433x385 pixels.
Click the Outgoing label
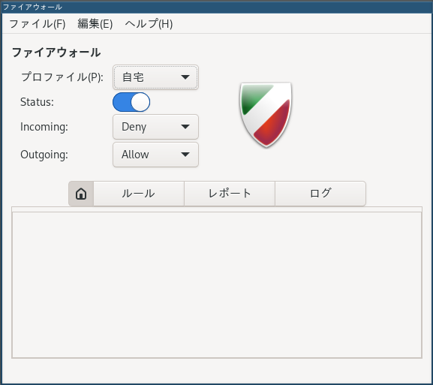coord(44,155)
